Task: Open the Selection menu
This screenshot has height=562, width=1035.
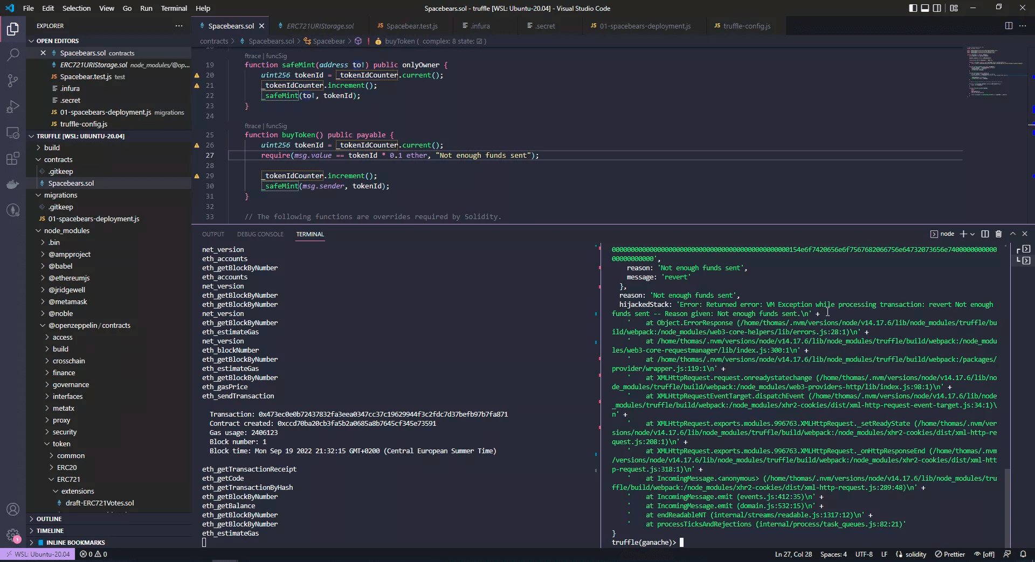Action: coord(77,8)
